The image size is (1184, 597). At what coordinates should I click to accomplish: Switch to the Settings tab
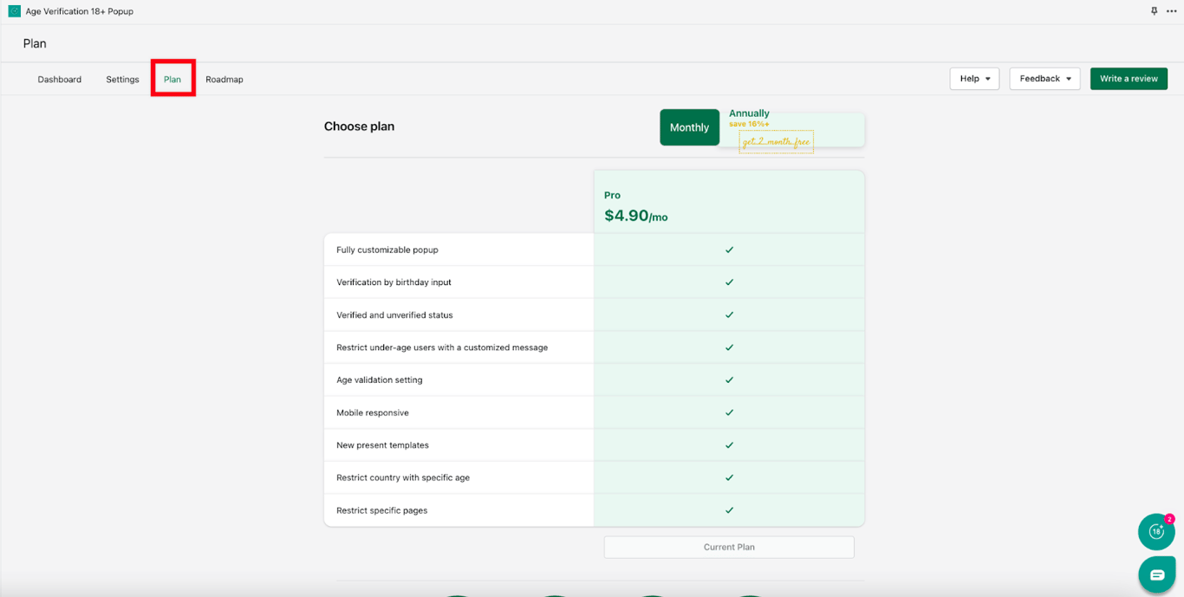122,80
